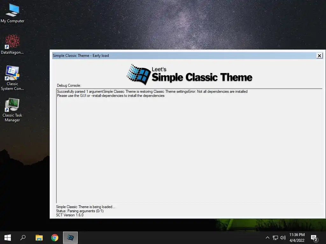Viewport: 326px width, 244px height.
Task: Open the Action Center notifications icon
Action: pyautogui.click(x=314, y=238)
